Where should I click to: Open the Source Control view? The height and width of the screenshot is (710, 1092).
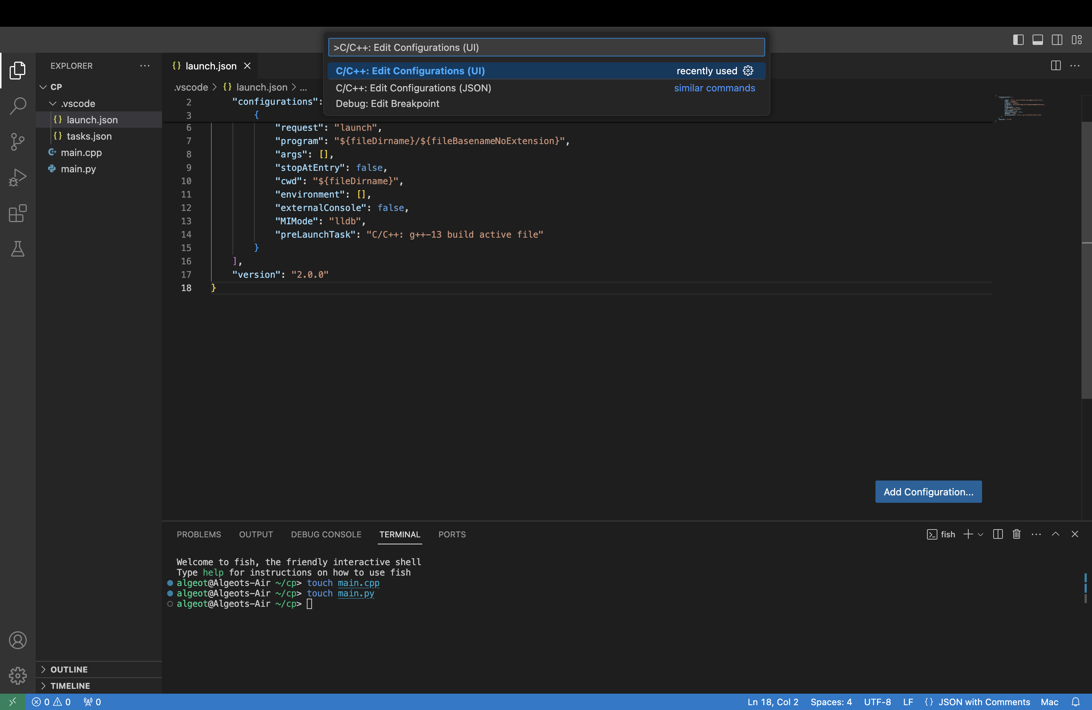pos(17,142)
